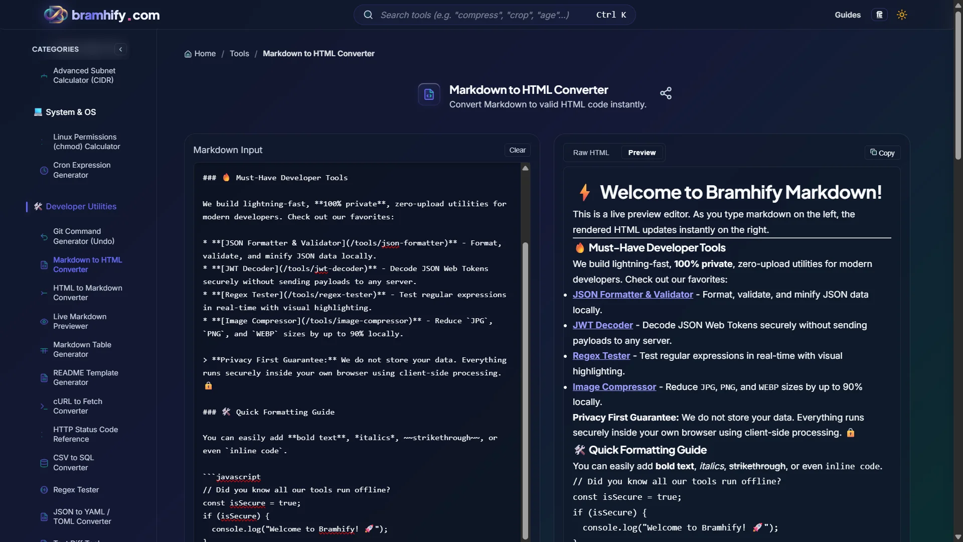Click the search magnifier icon

coord(368,15)
